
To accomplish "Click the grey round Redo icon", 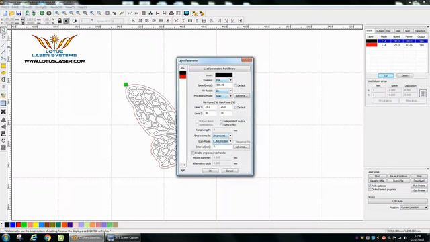I will click(49, 13).
